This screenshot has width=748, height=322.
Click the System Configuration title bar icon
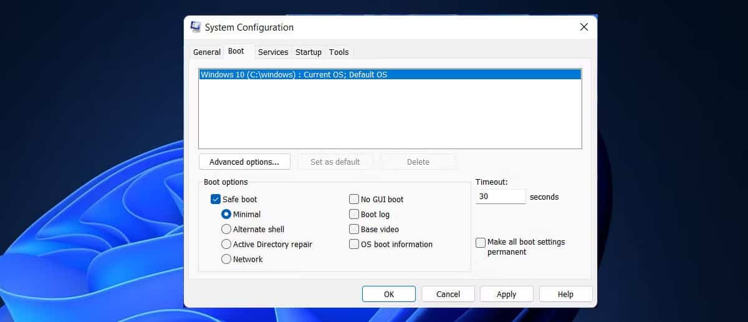(x=196, y=27)
